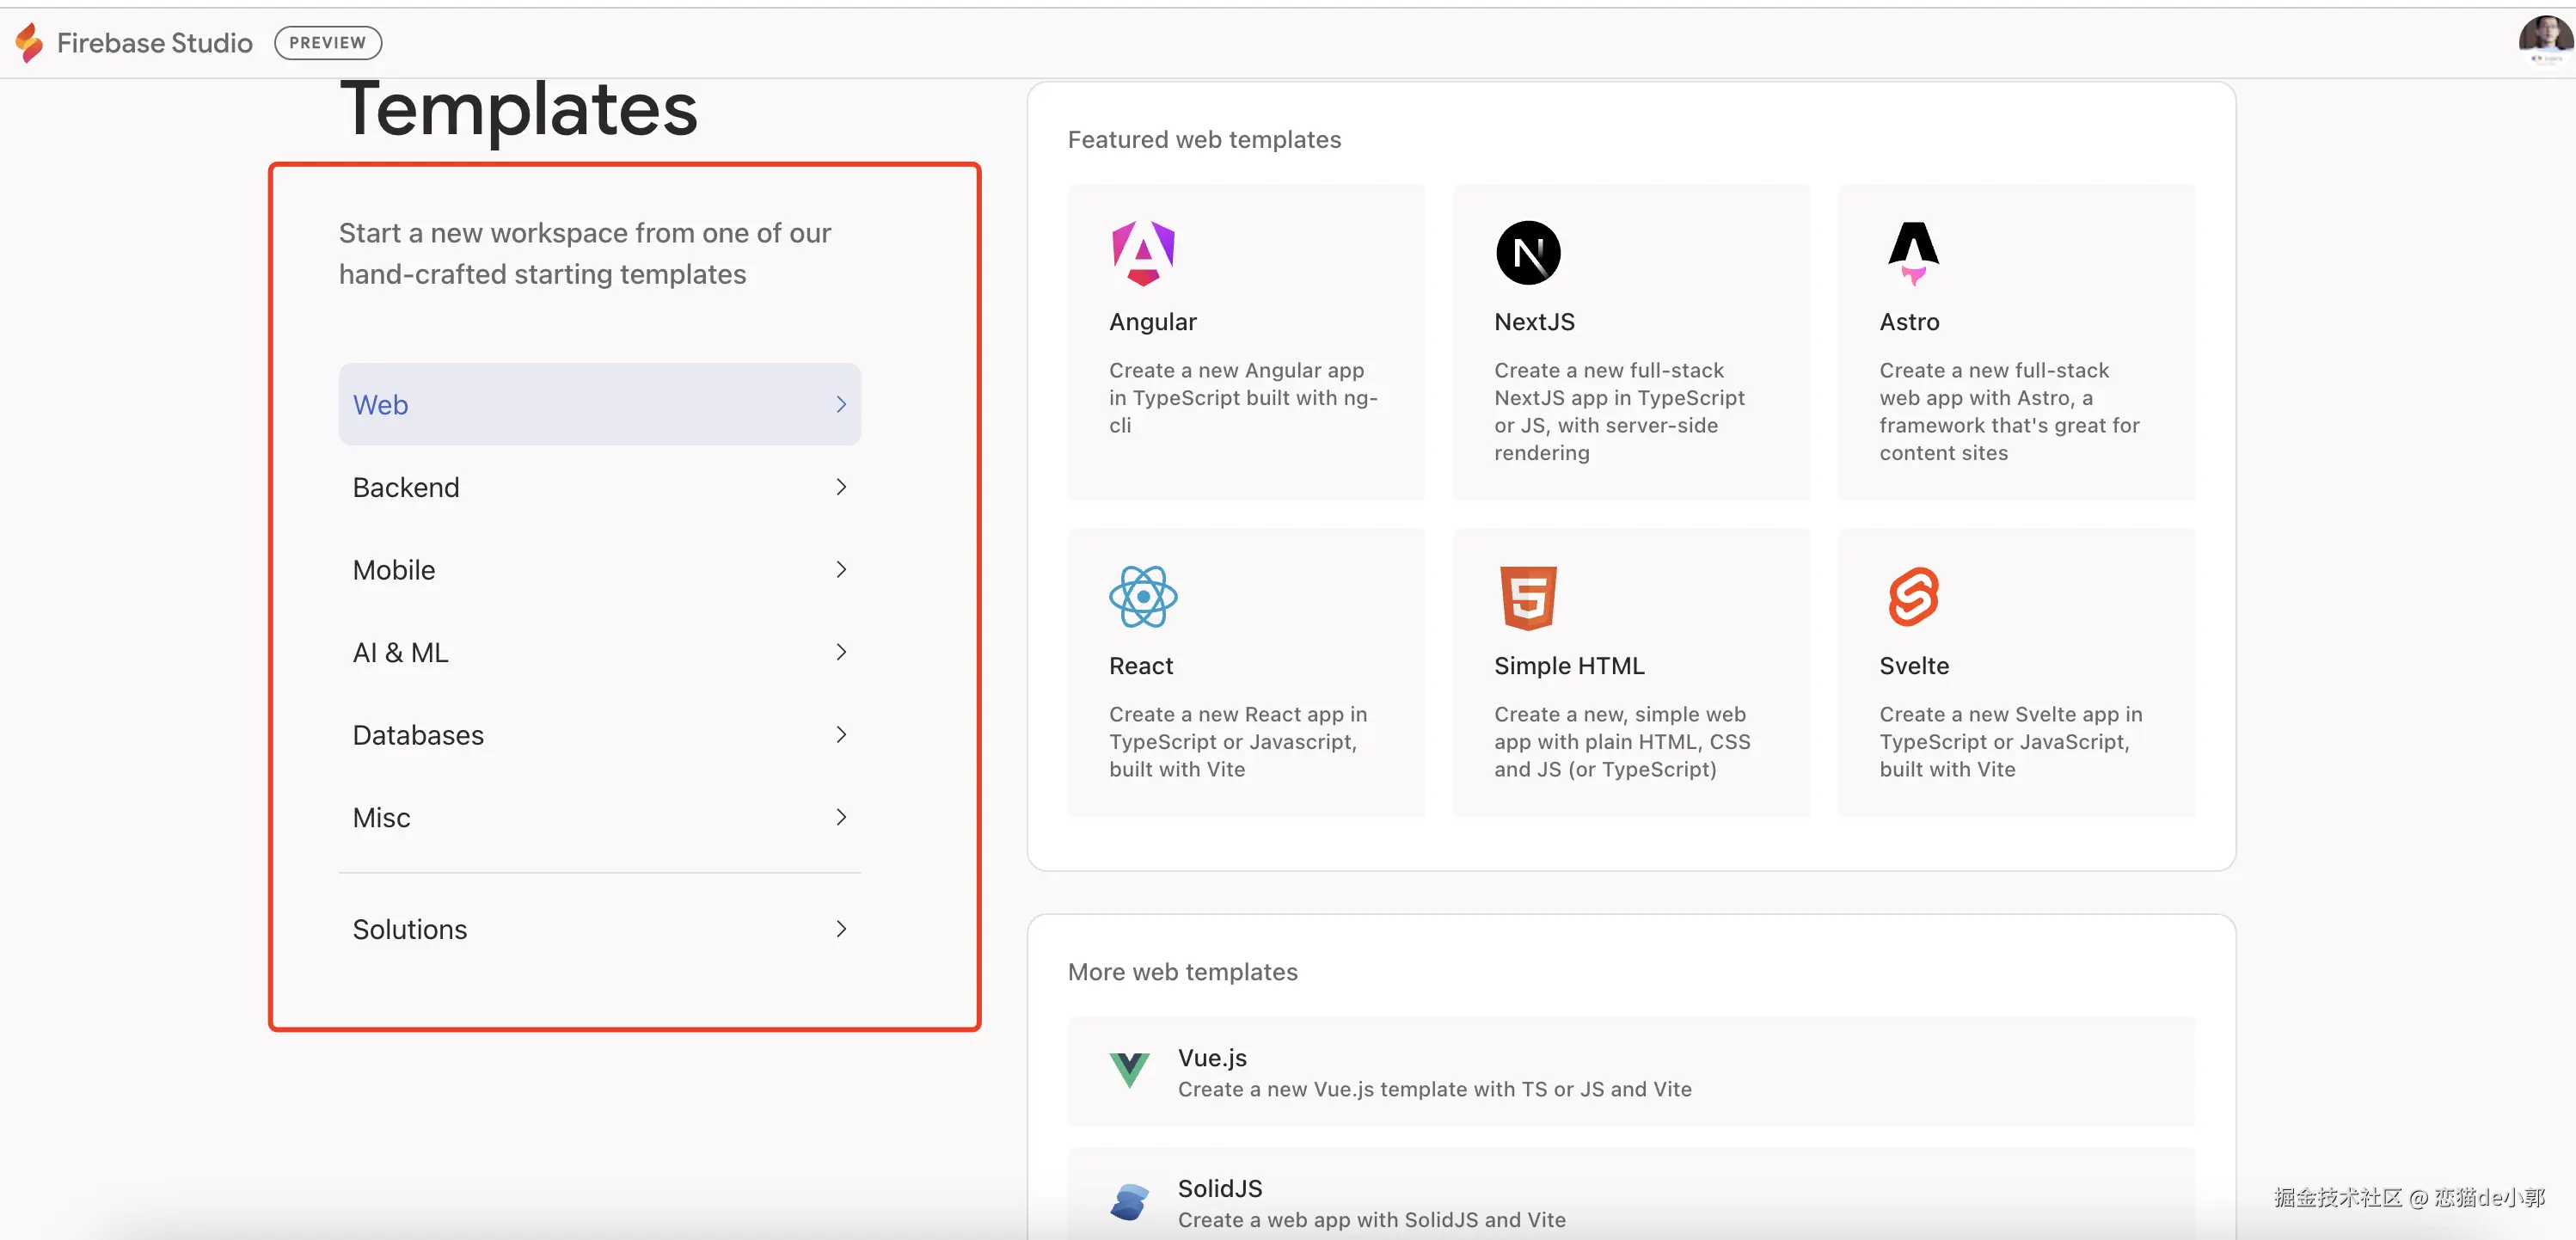Expand the Backend category chevron

(840, 487)
